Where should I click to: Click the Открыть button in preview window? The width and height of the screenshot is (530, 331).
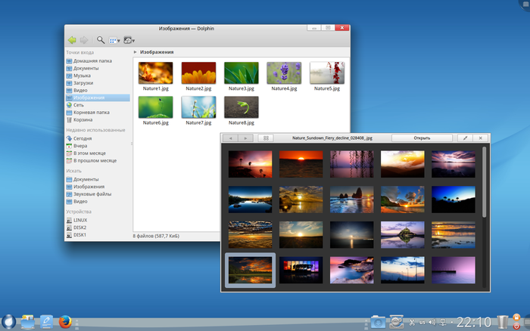(x=422, y=138)
